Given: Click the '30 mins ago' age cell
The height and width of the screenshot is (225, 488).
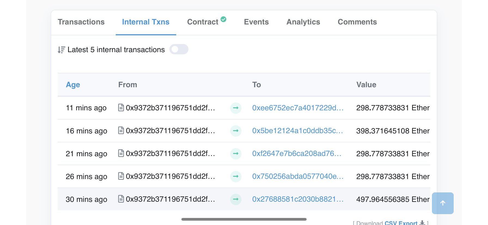Looking at the screenshot, I should click(86, 199).
